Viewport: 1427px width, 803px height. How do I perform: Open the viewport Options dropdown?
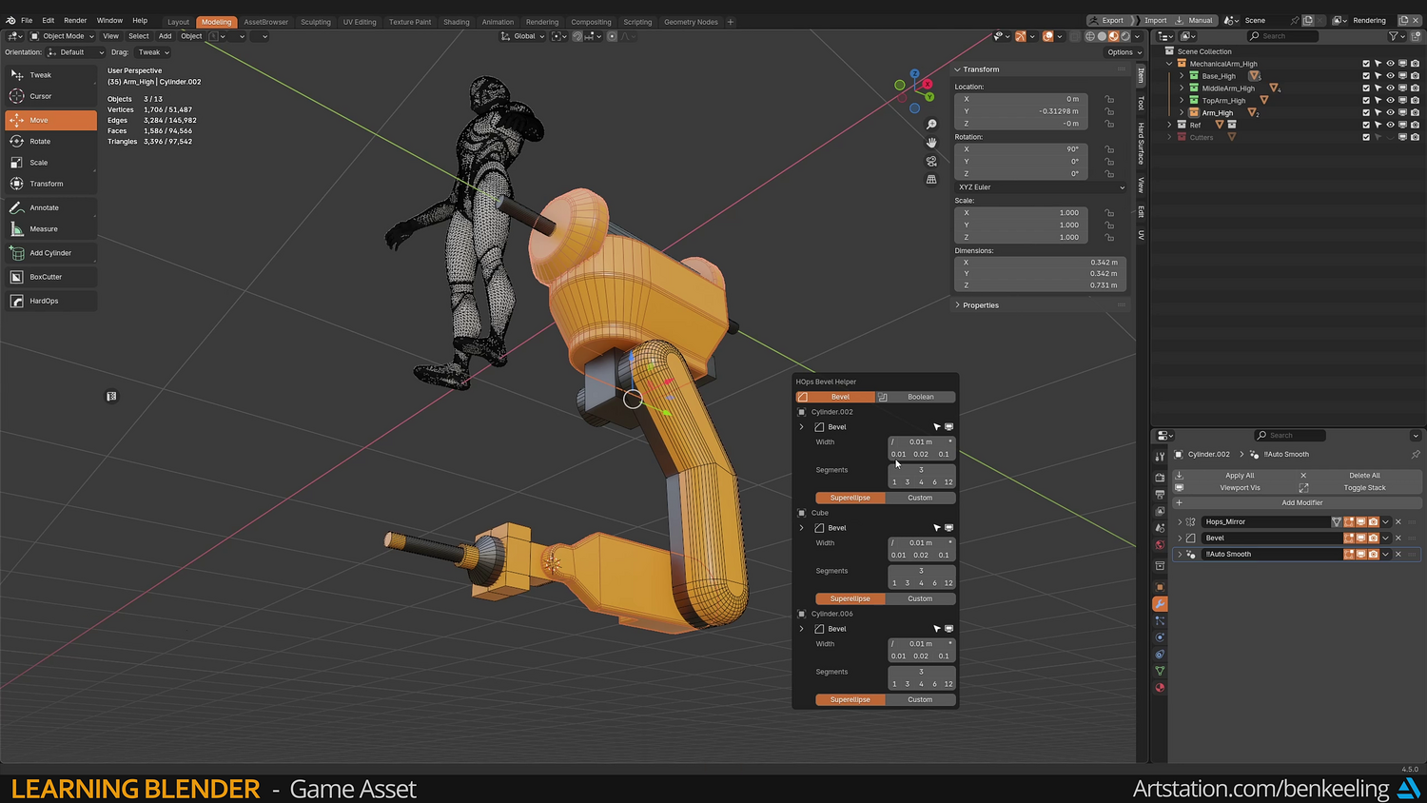pyautogui.click(x=1124, y=52)
